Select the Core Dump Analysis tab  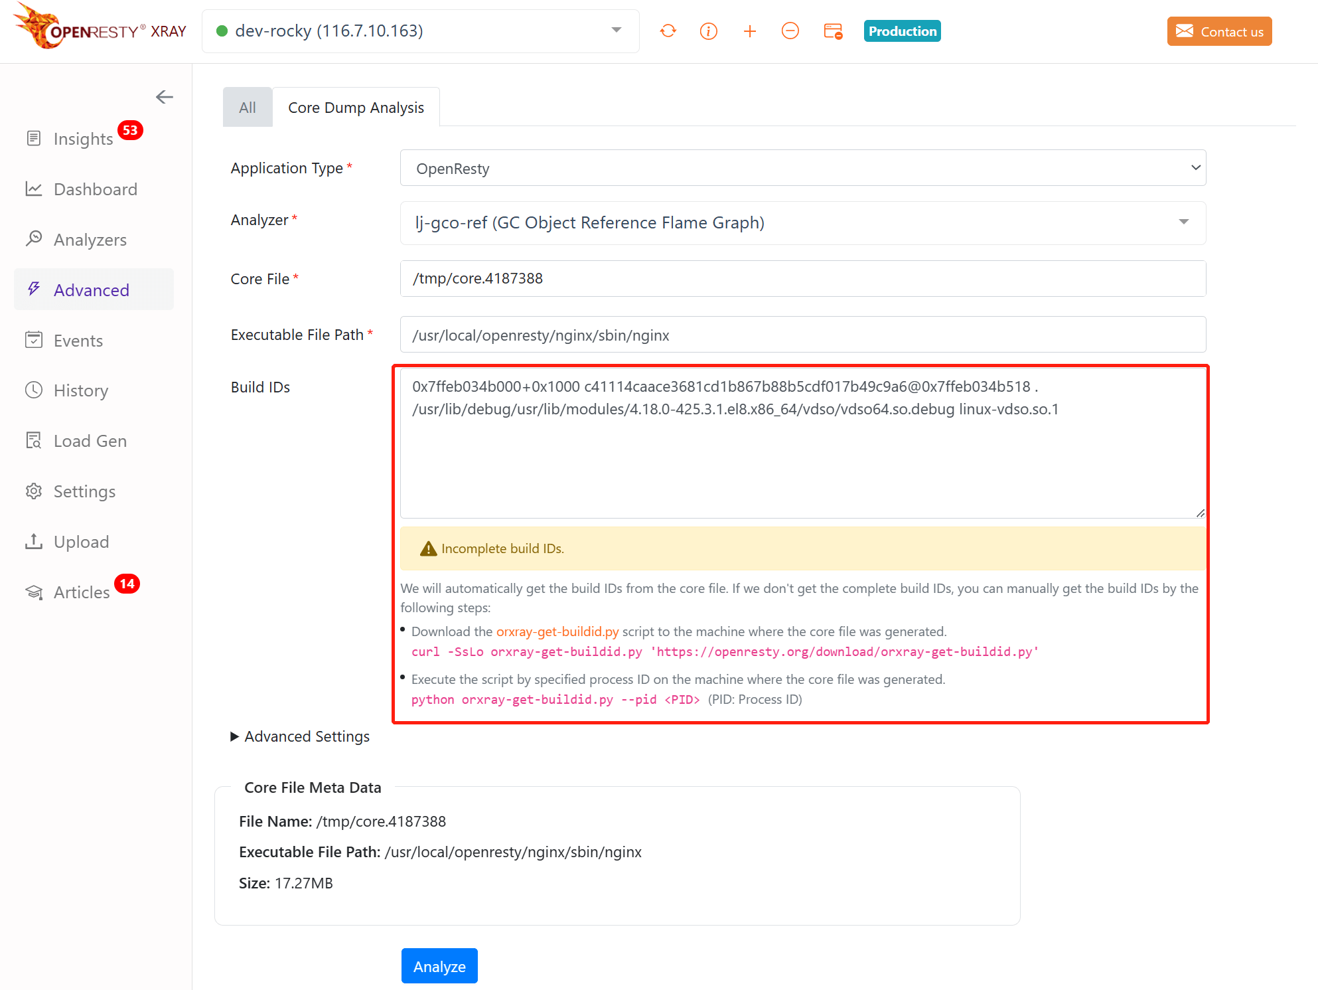[356, 108]
